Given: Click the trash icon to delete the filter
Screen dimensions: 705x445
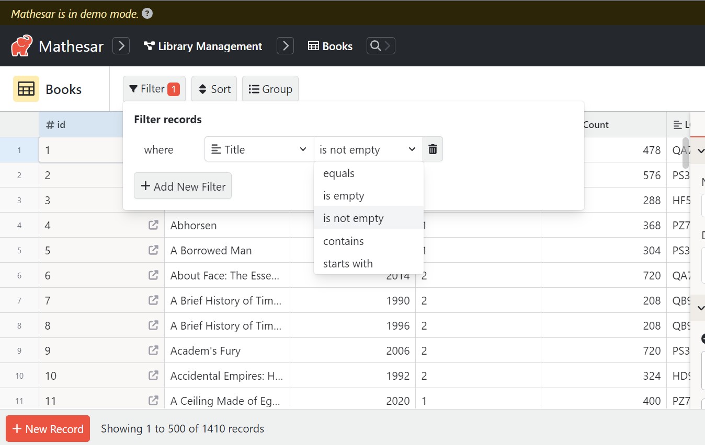Looking at the screenshot, I should point(433,149).
